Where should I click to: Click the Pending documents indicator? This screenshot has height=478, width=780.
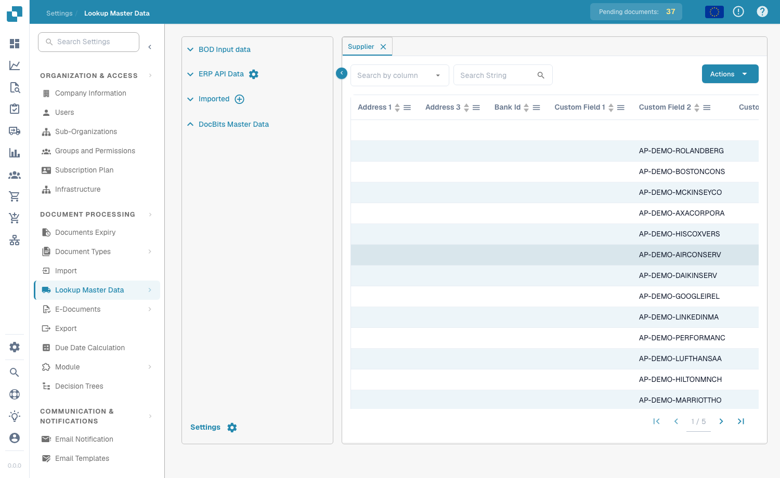[x=636, y=11]
